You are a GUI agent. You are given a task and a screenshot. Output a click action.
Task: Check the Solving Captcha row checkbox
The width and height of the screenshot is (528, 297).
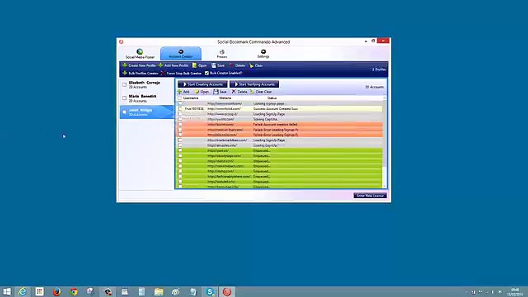click(x=180, y=119)
